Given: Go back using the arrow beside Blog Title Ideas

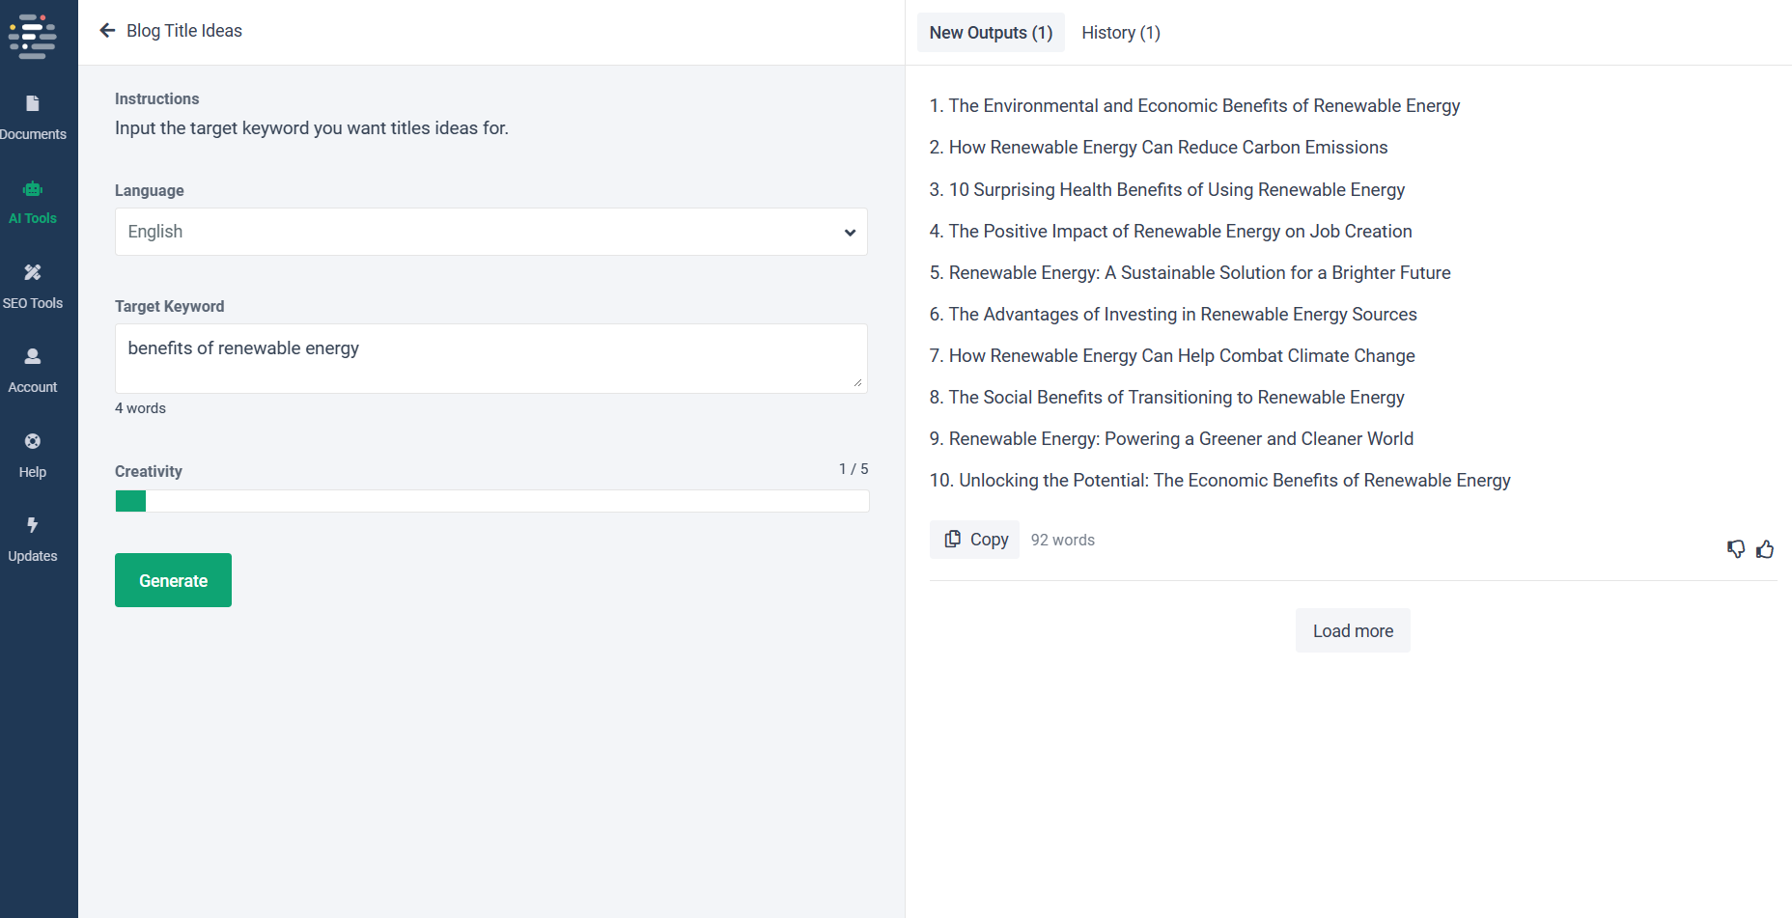Looking at the screenshot, I should [107, 31].
